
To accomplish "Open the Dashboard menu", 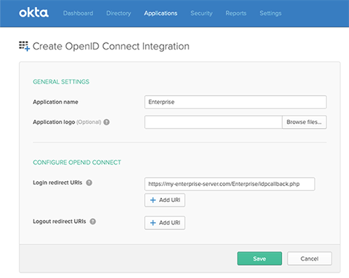I will (x=78, y=13).
